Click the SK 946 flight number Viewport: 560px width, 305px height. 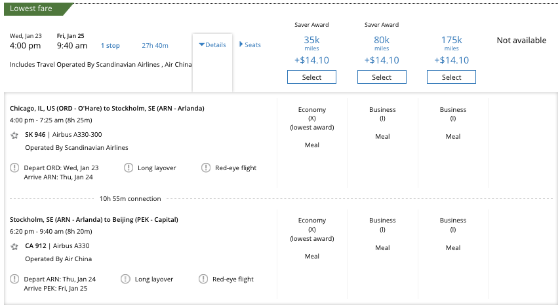35,135
